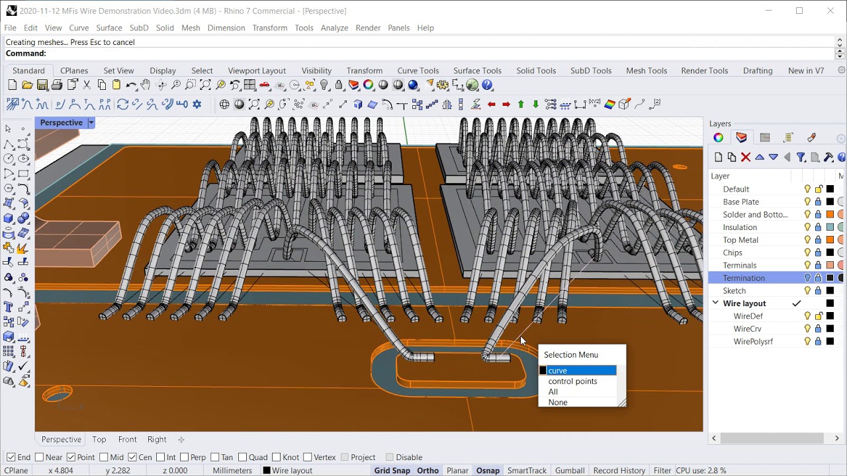This screenshot has height=476, width=847.
Task: Choose 'control points' in Selection Menu
Action: (572, 381)
